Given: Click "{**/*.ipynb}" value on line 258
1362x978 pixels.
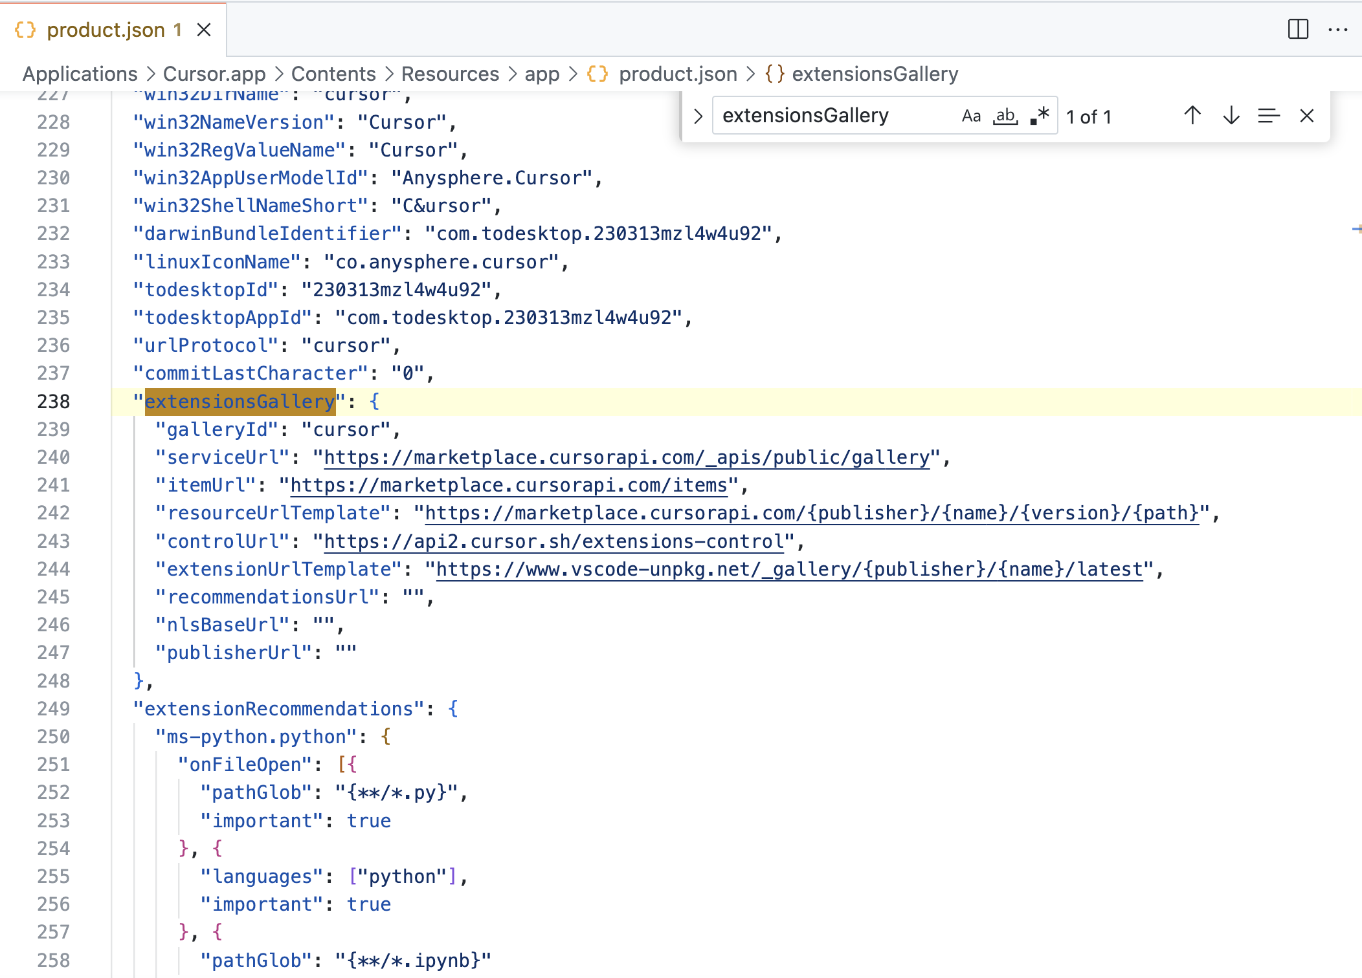Looking at the screenshot, I should [413, 961].
